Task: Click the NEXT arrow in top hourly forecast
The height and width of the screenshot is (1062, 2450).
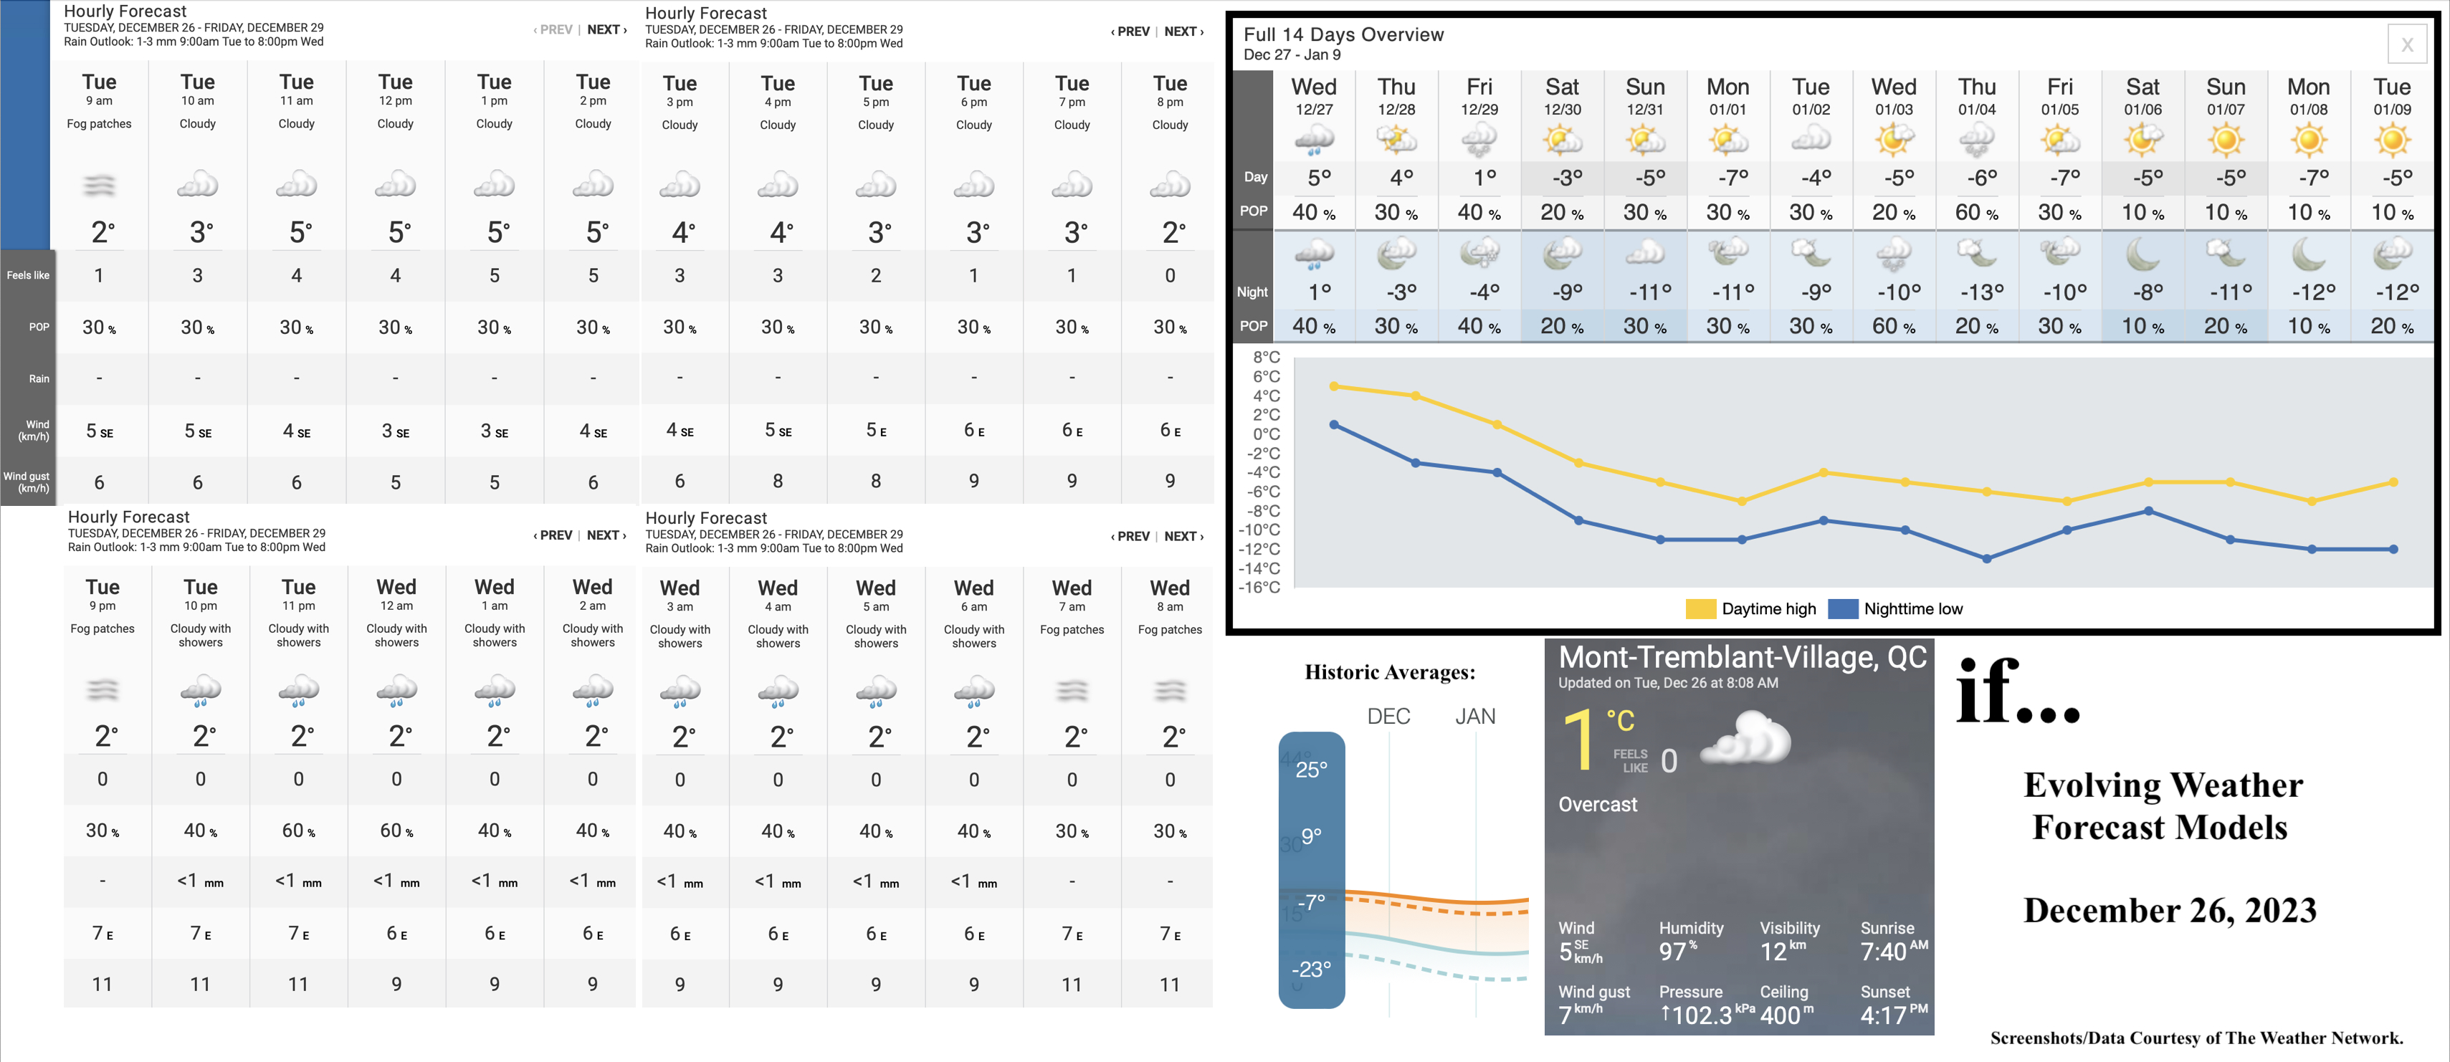Action: (608, 29)
